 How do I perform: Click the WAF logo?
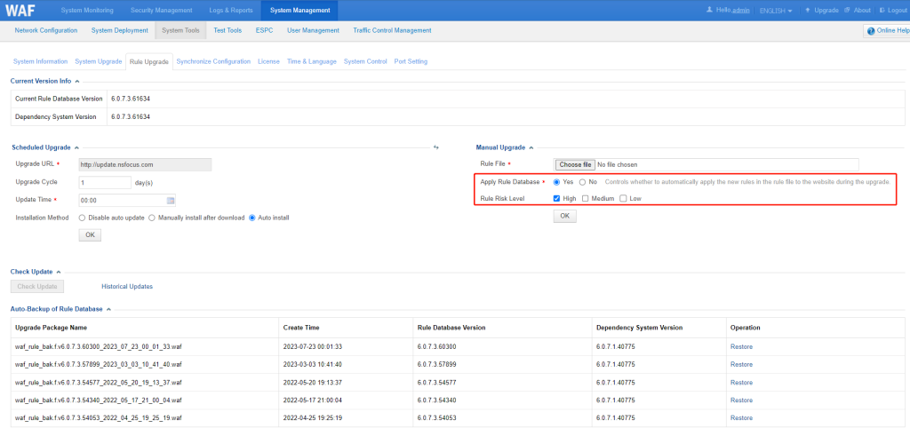coord(20,11)
